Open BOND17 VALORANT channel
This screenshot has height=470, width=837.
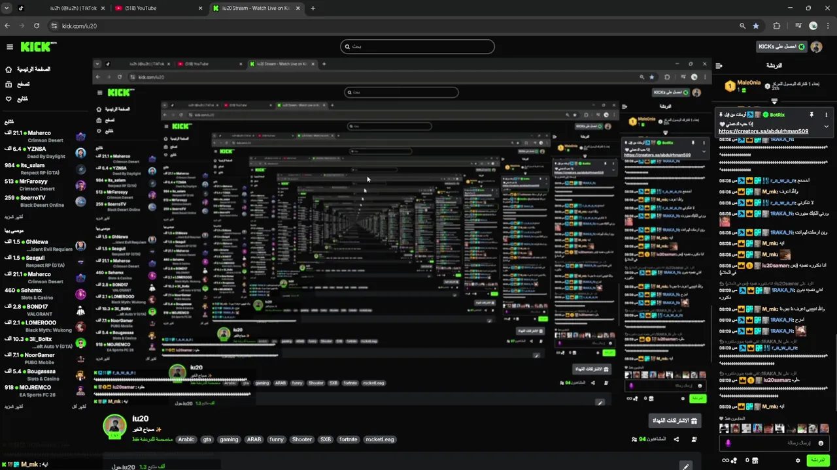pos(44,310)
